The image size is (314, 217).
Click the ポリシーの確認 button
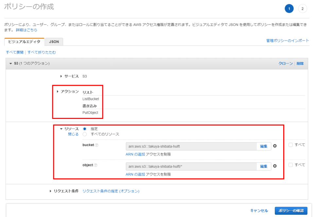pyautogui.click(x=291, y=211)
